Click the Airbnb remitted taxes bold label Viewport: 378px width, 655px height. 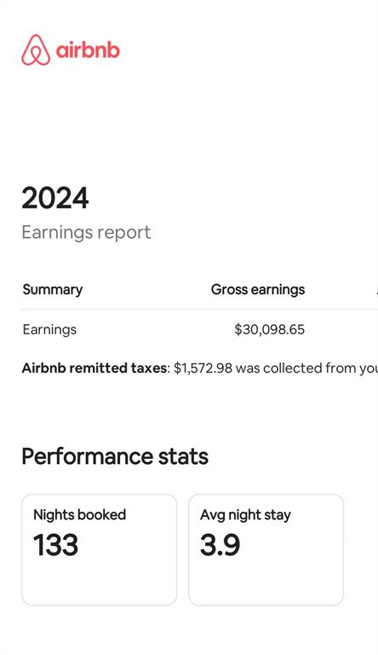94,368
